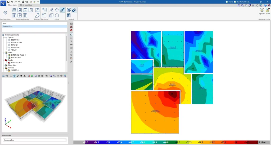This screenshot has width=271, height=145.
Task: Click the Share icon
Action: tap(268, 11)
